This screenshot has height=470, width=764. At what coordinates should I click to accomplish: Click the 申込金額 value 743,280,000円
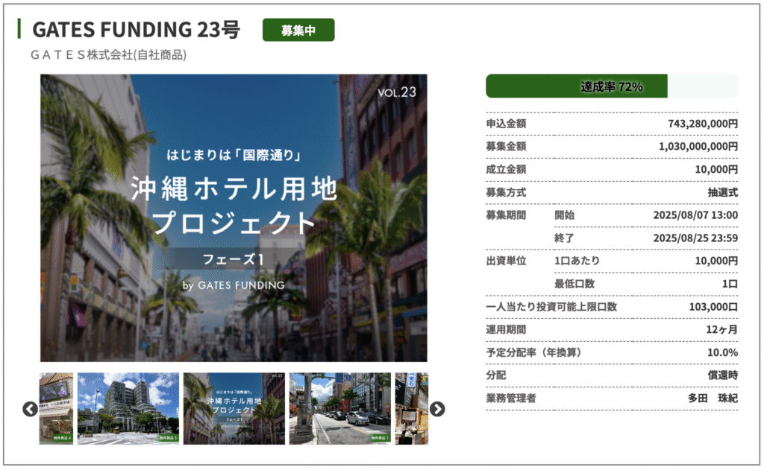(703, 124)
